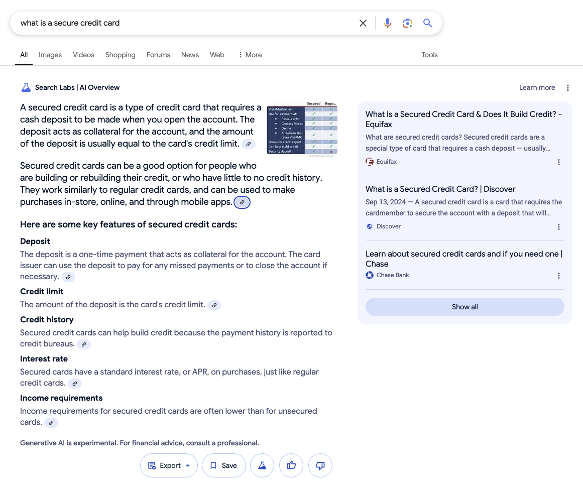
Task: Click the link chip after the credit limit paragraph
Action: point(214,305)
